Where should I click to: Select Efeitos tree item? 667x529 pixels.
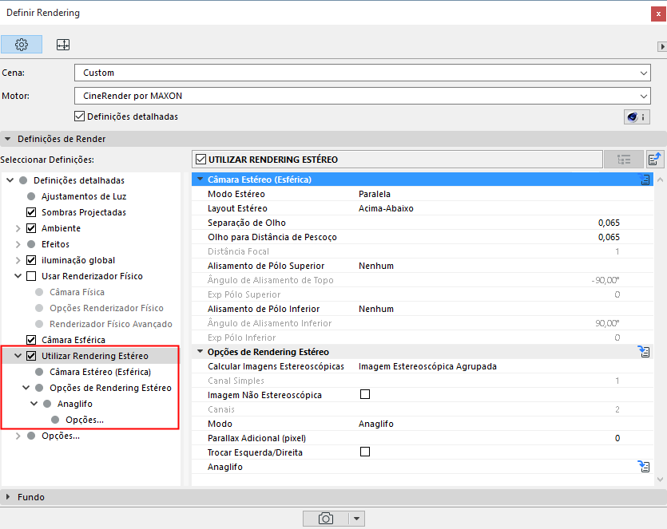(x=55, y=244)
